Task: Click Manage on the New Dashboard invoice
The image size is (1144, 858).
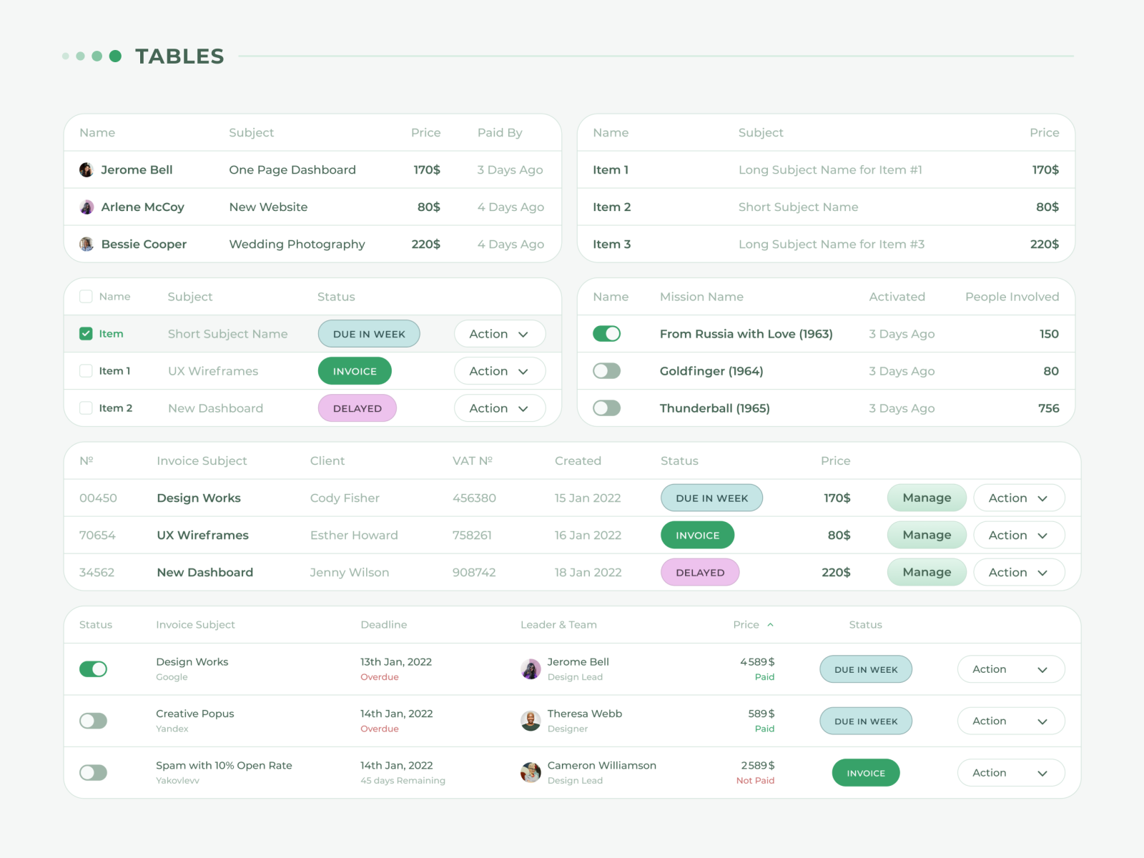Action: click(x=927, y=572)
